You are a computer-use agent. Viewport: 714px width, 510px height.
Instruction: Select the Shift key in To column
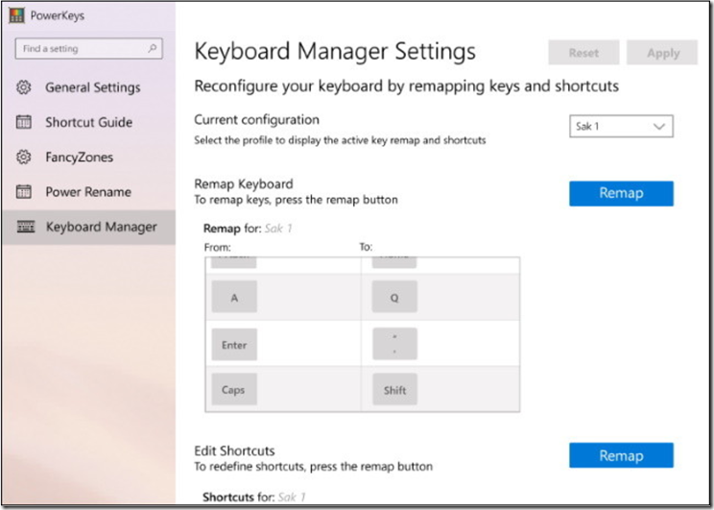pyautogui.click(x=394, y=390)
